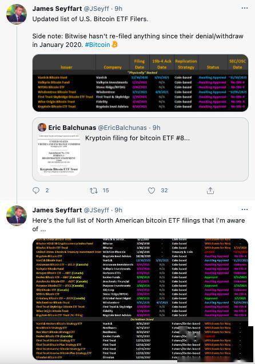Open the #Bitcoin hashtag link

[x=97, y=45]
